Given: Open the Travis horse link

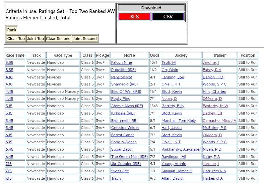Looking at the screenshot, I should pyautogui.click(x=116, y=179).
